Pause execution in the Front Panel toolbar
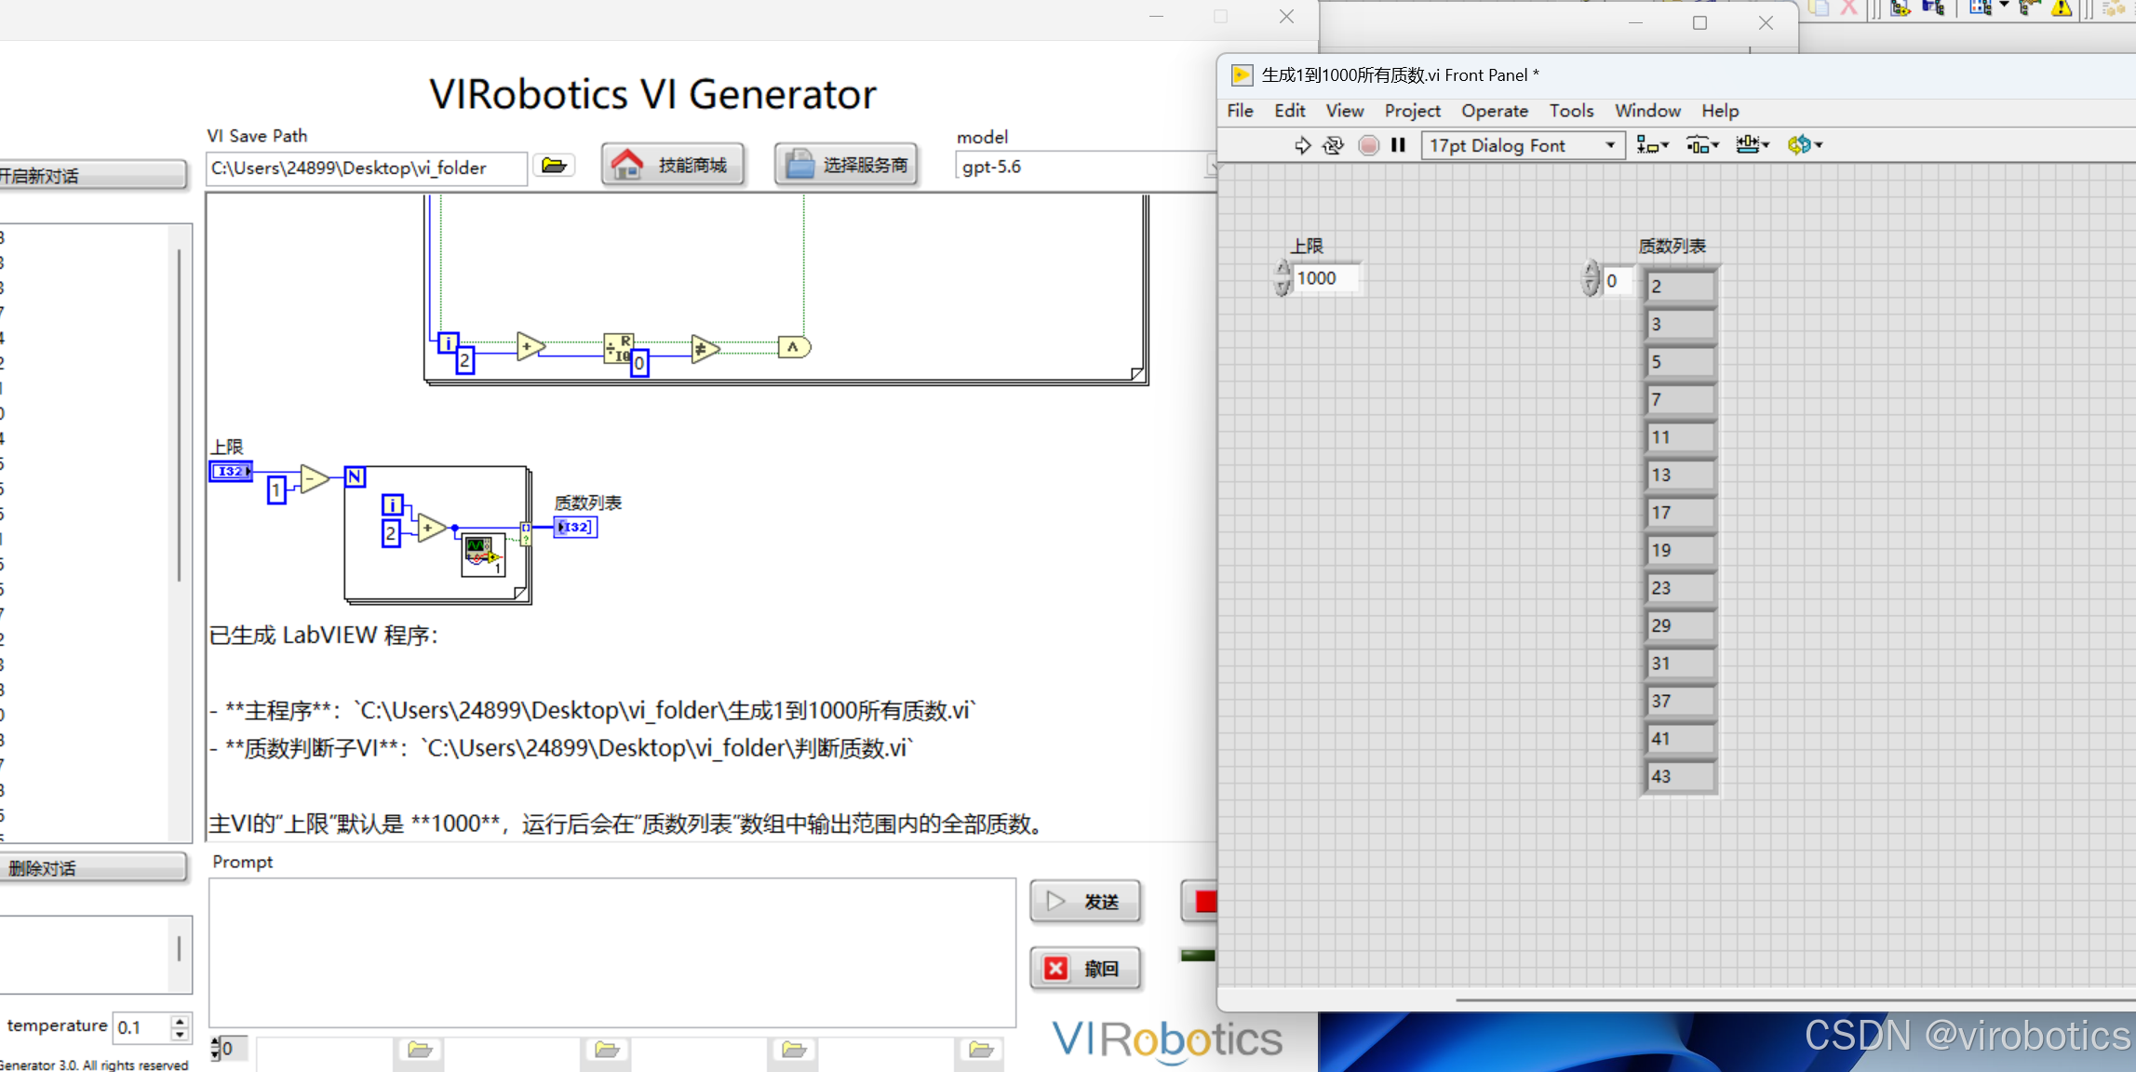Image resolution: width=2136 pixels, height=1072 pixels. pyautogui.click(x=1398, y=145)
